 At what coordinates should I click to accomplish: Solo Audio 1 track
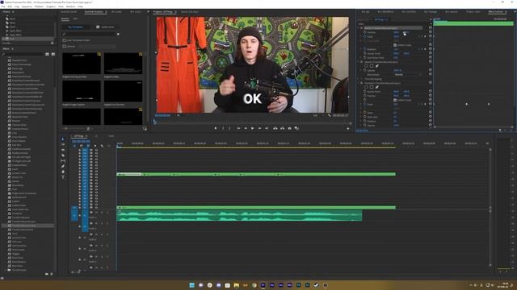(x=102, y=212)
